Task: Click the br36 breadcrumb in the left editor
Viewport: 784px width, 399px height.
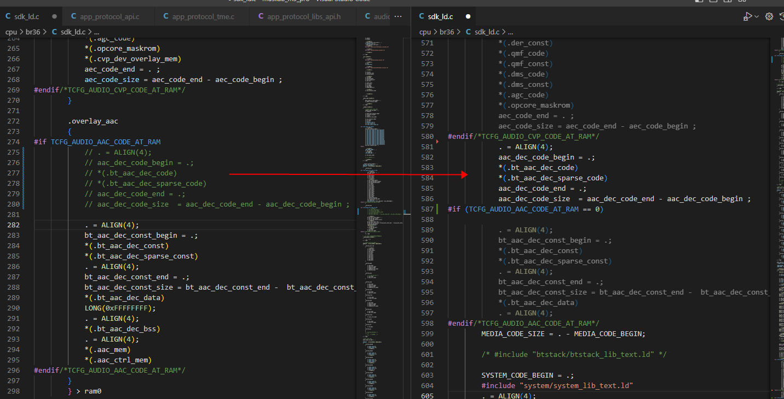Action: pyautogui.click(x=34, y=32)
